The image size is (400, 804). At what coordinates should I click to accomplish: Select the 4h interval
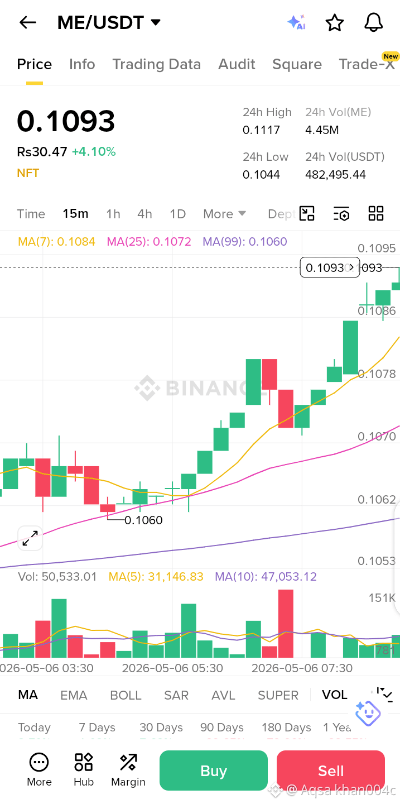click(144, 214)
